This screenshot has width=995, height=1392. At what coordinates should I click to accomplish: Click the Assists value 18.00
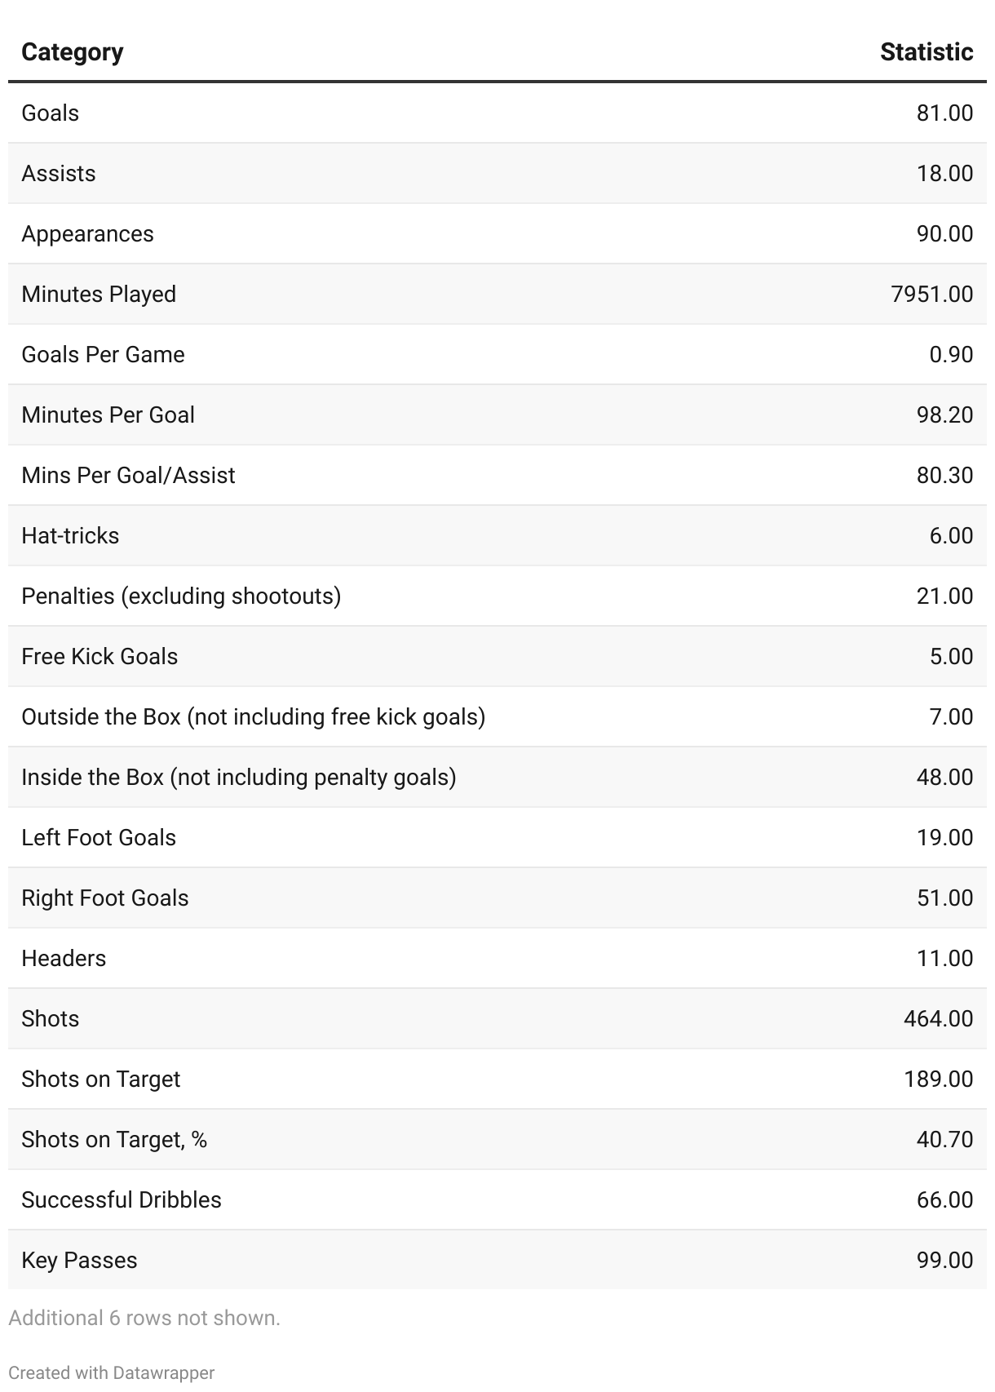coord(944,173)
